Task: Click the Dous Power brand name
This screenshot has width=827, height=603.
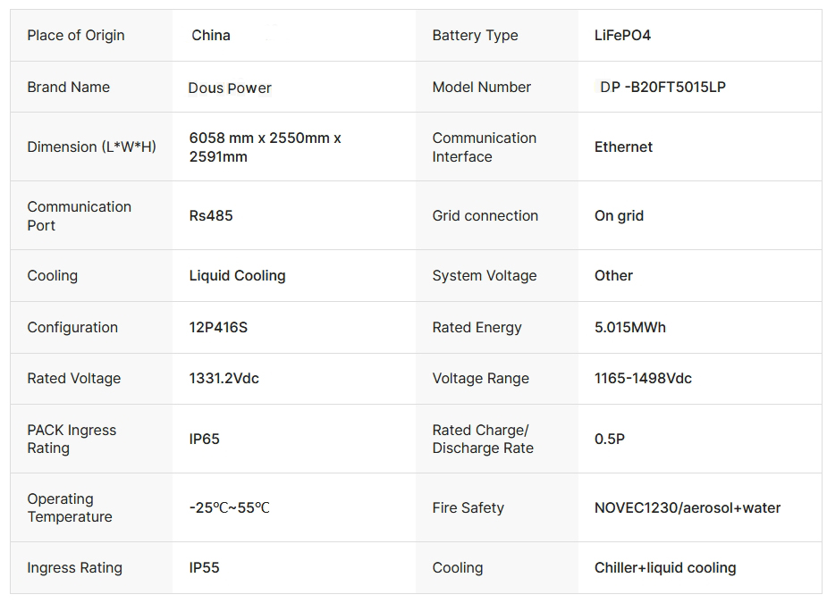Action: [x=230, y=88]
